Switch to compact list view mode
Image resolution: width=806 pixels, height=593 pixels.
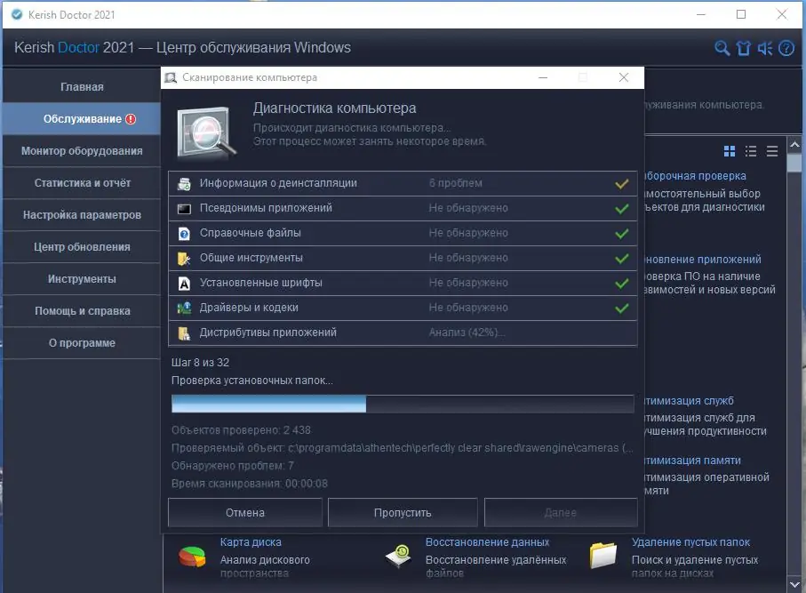[771, 151]
